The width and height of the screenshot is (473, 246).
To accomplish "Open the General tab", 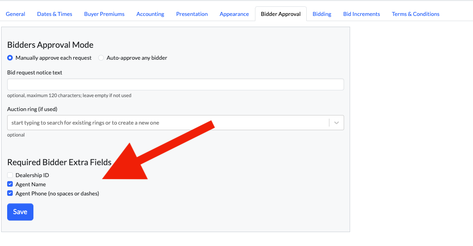I will [16, 14].
